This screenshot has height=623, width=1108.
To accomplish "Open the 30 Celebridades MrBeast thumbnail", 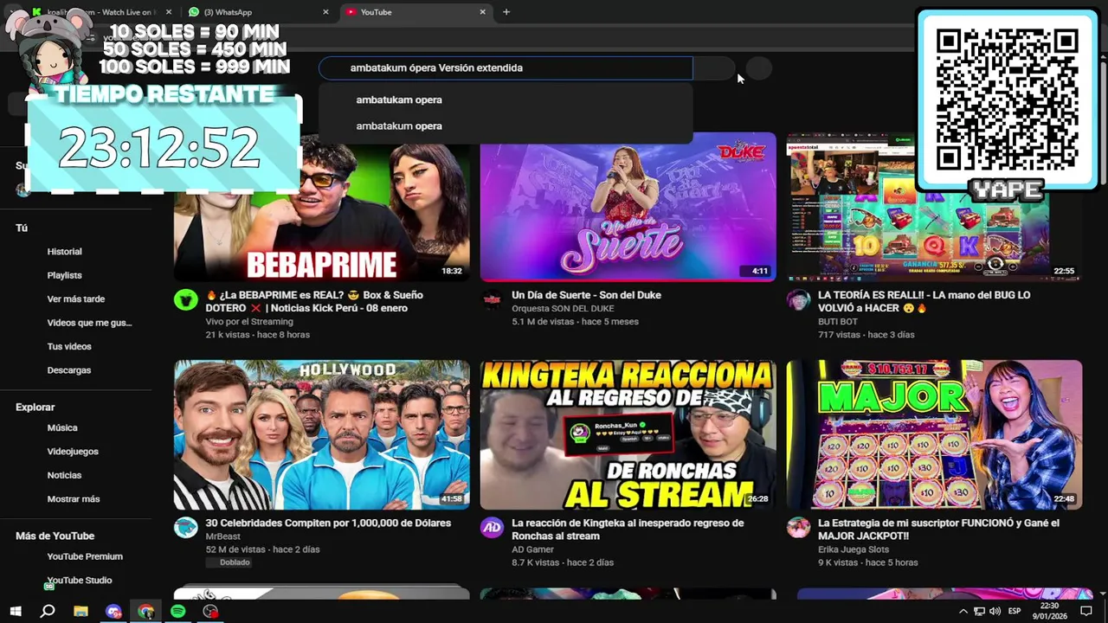I will click(322, 435).
